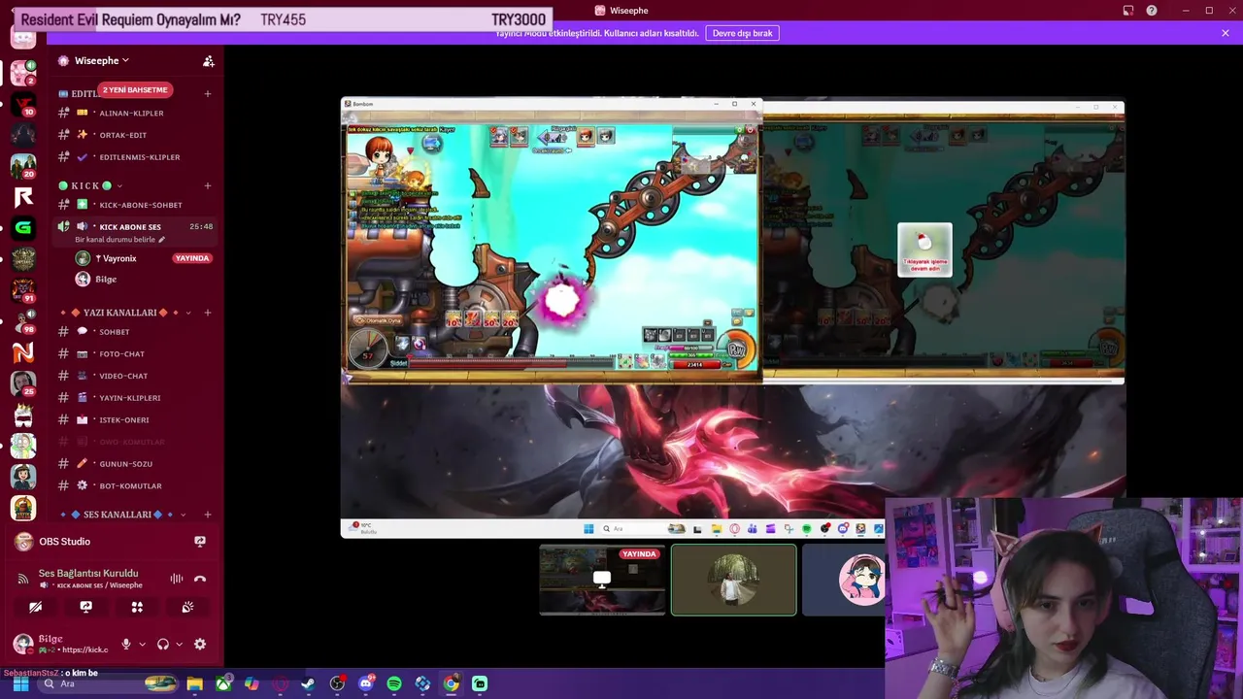1243x699 pixels.
Task: Open Spotify from the taskbar
Action: [x=394, y=683]
